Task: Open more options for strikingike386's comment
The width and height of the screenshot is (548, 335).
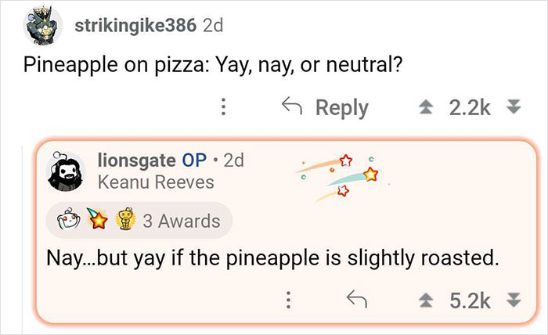Action: [225, 107]
